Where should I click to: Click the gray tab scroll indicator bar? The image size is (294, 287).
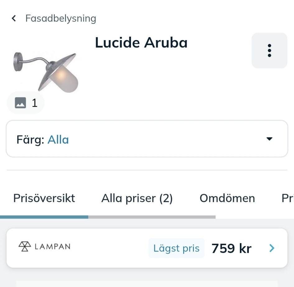(152, 217)
